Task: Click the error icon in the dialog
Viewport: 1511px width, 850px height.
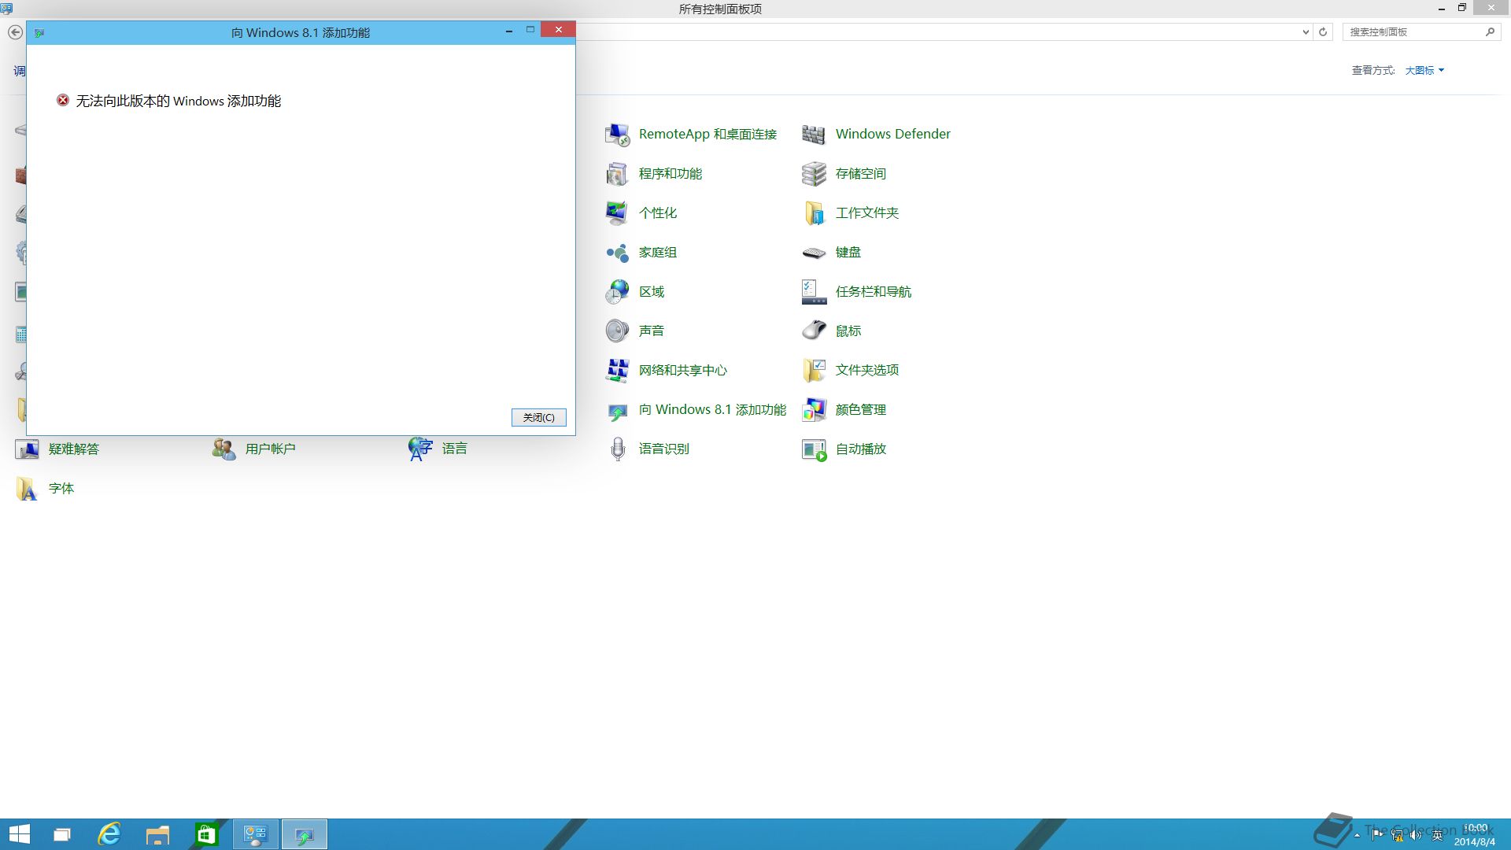Action: click(63, 100)
